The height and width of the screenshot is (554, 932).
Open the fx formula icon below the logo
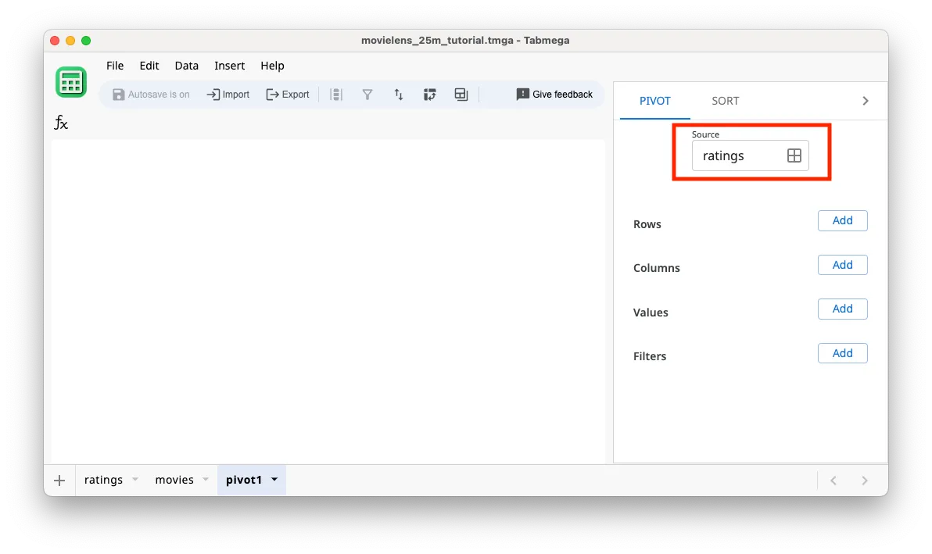(61, 122)
